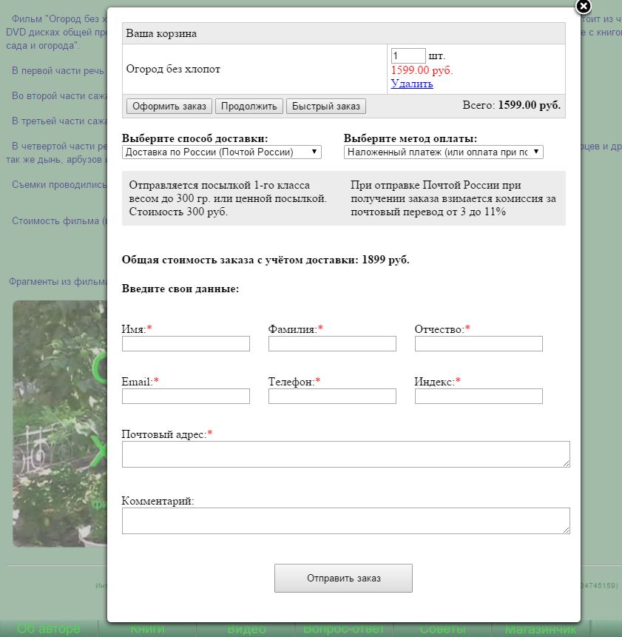622x637 pixels.
Task: Open Книги tab in bottom menu
Action: point(147,628)
